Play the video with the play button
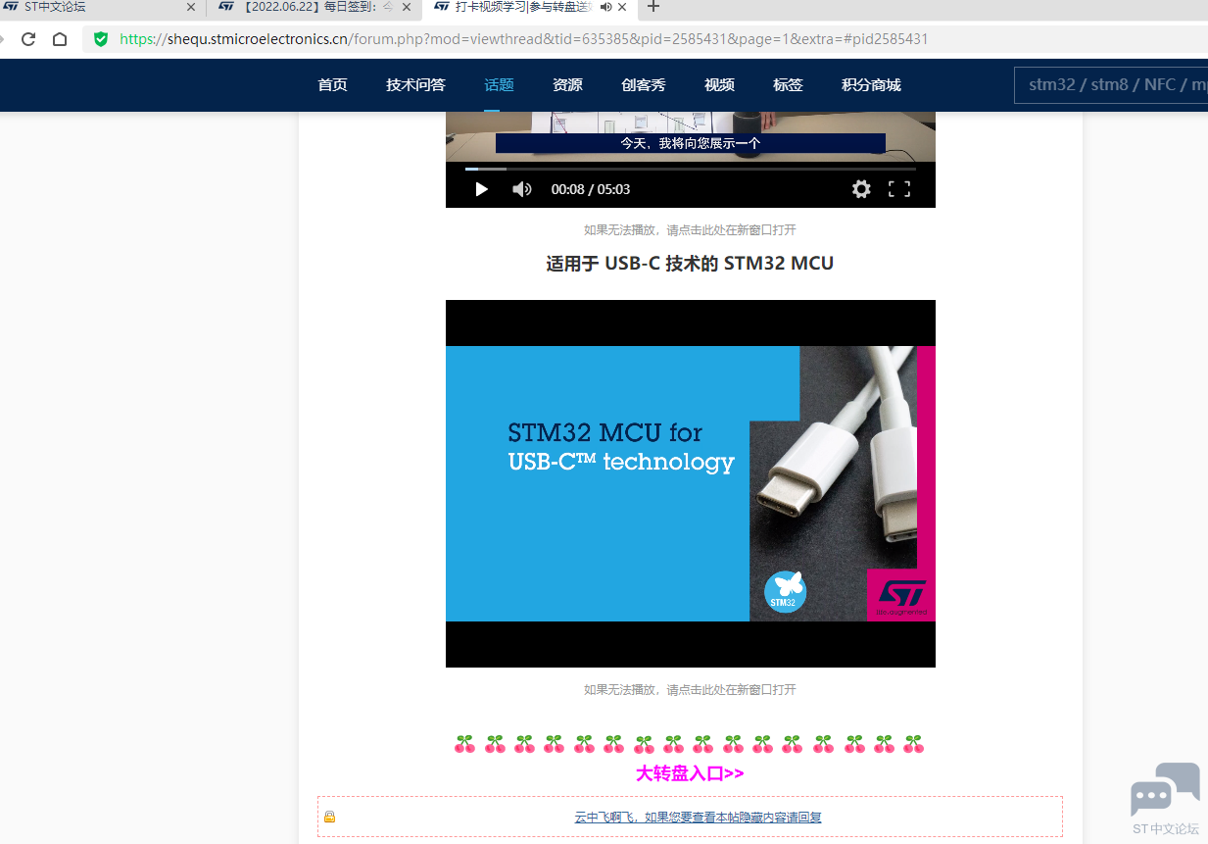The image size is (1208, 844). tap(481, 189)
